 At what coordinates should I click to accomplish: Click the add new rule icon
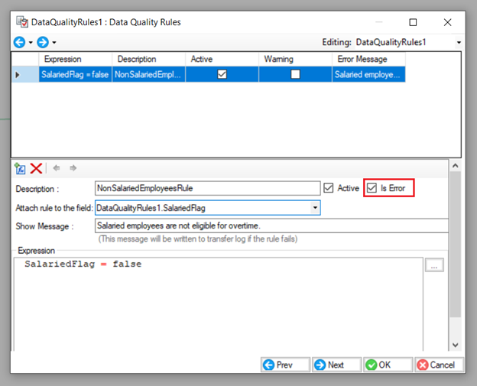point(20,168)
